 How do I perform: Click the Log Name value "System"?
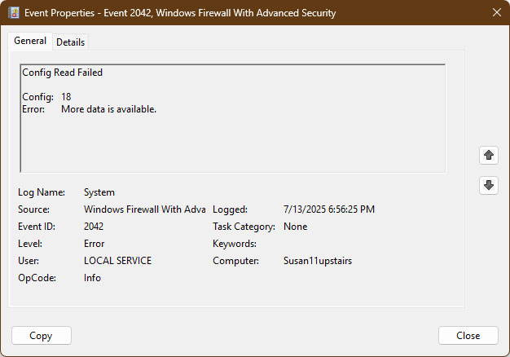(x=99, y=192)
